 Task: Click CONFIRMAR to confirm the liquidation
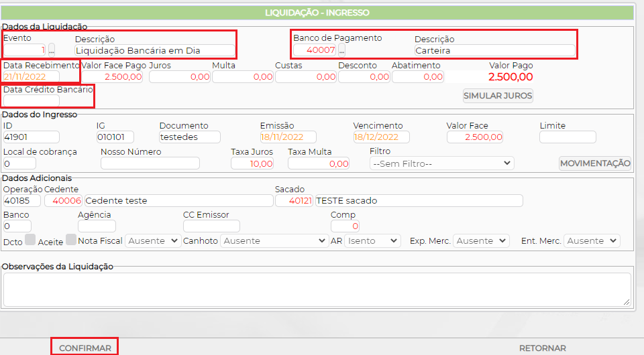[x=85, y=348]
